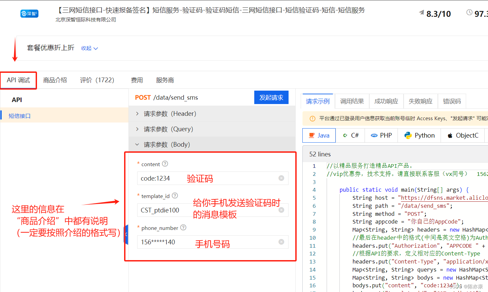Open the 商品介绍 tab
The width and height of the screenshot is (488, 292).
coord(55,80)
